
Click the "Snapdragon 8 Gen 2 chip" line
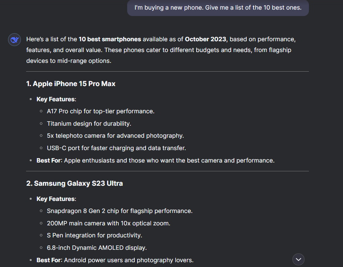tap(120, 211)
